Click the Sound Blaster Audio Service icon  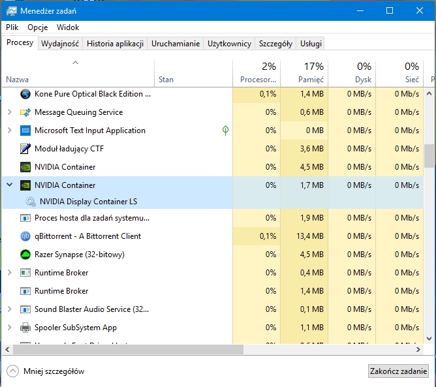tap(25, 309)
